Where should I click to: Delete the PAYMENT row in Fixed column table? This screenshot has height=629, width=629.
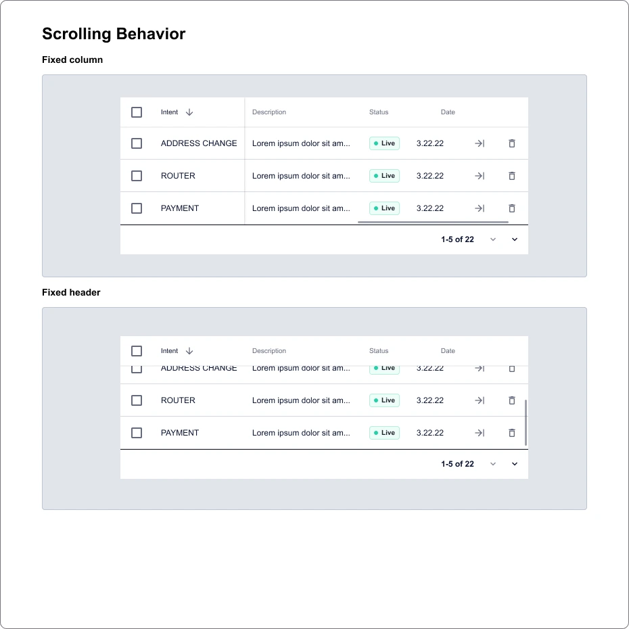pos(512,208)
